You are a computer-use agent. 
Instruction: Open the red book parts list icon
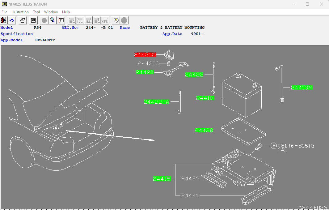coord(61,20)
